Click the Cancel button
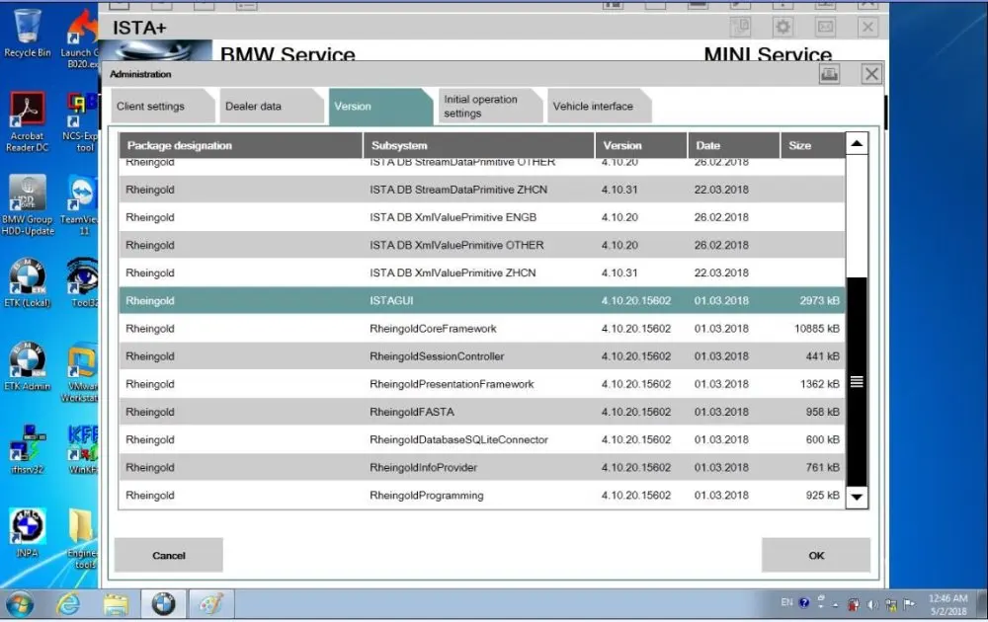The width and height of the screenshot is (988, 622). point(168,555)
